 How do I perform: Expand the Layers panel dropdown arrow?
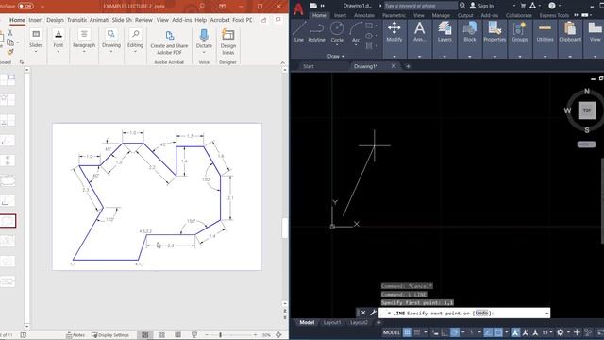coord(445,57)
